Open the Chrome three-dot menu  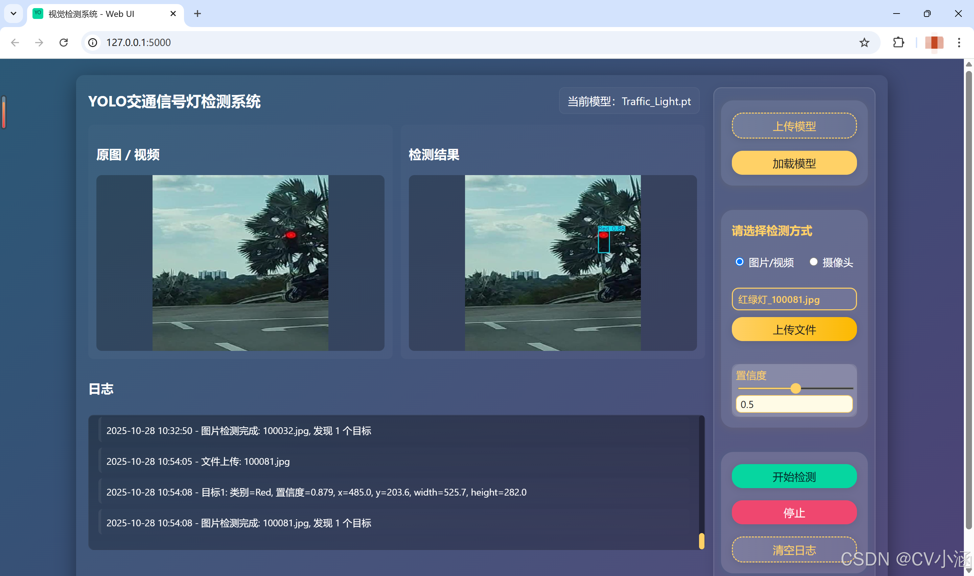pos(959,42)
